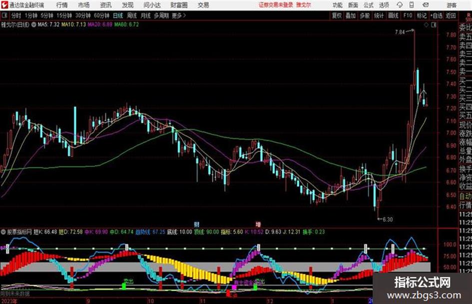Click the 底线: 10.00 indicator label
Viewport: 472px width, 304px height.
coord(179,232)
